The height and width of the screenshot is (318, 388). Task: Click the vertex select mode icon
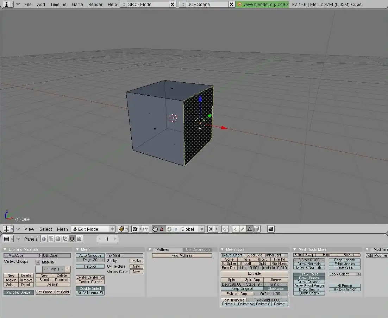(236, 229)
